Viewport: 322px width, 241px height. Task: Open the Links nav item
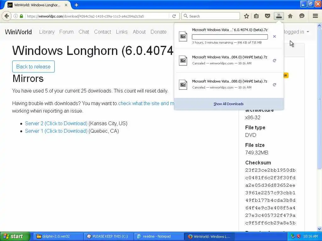(x=122, y=32)
